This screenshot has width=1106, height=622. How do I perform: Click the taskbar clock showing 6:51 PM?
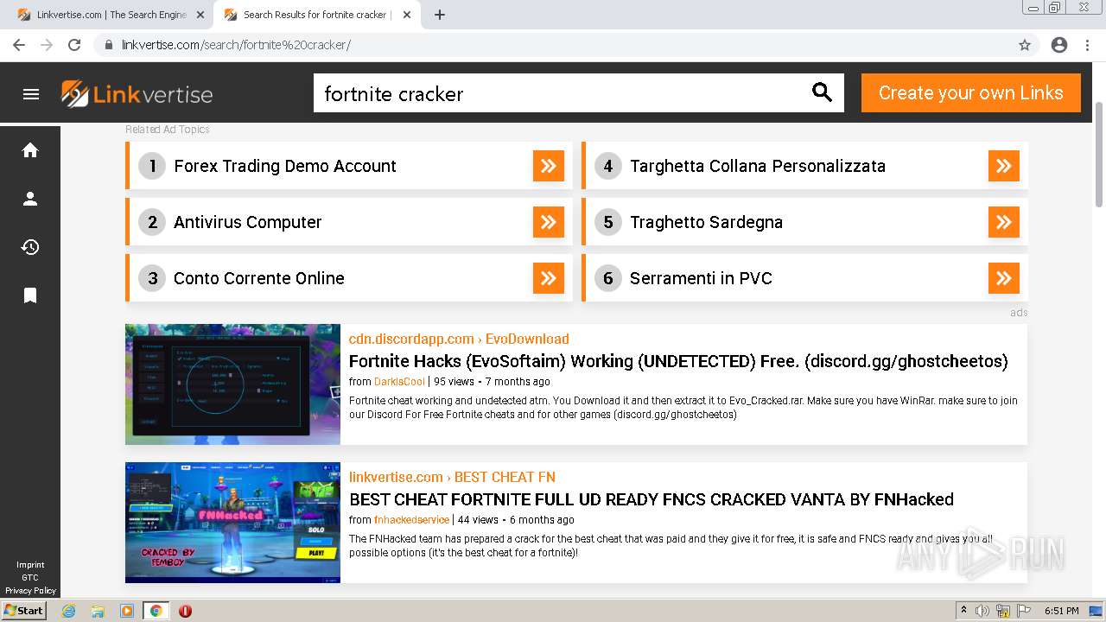1061,610
